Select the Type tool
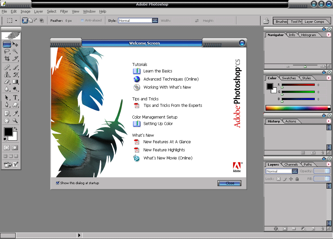The image size is (333, 239). 15,97
